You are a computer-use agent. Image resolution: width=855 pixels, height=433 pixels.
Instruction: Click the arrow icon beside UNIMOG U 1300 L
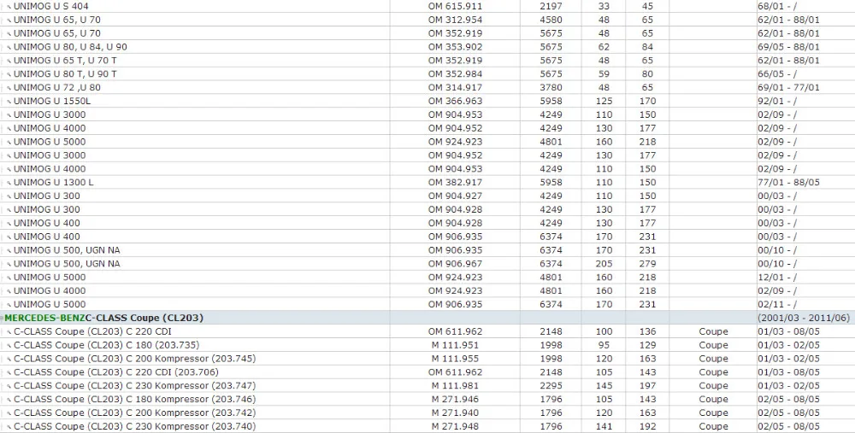[9, 184]
